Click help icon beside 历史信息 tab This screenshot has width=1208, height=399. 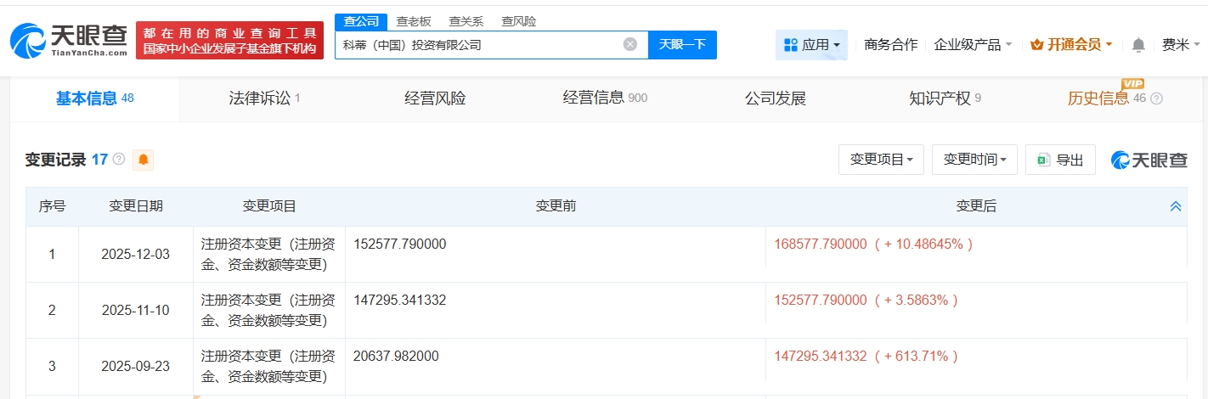1156,98
